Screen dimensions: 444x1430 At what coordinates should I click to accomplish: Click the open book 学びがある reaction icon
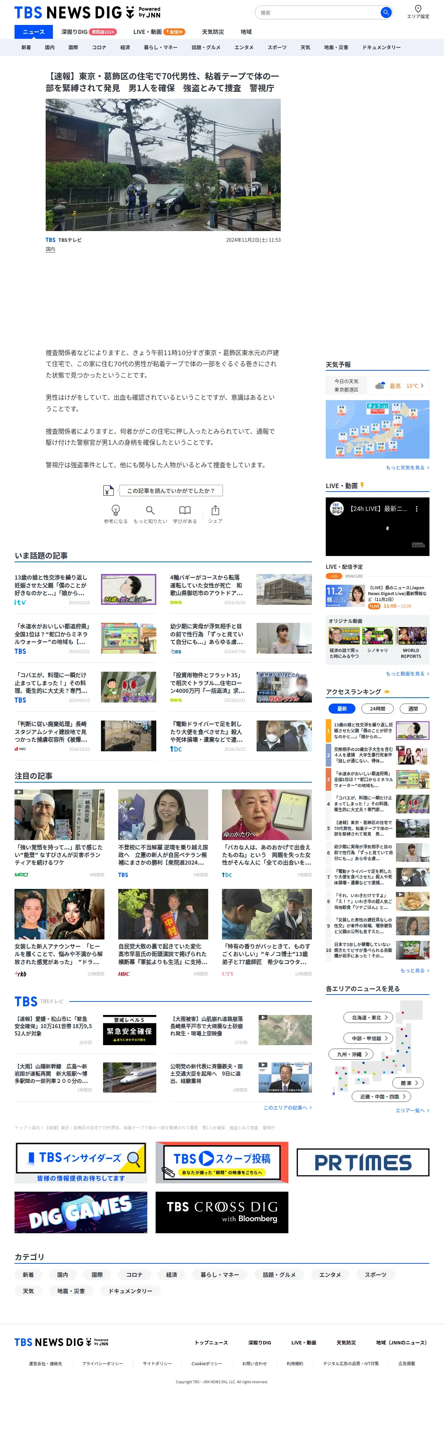[x=185, y=510]
